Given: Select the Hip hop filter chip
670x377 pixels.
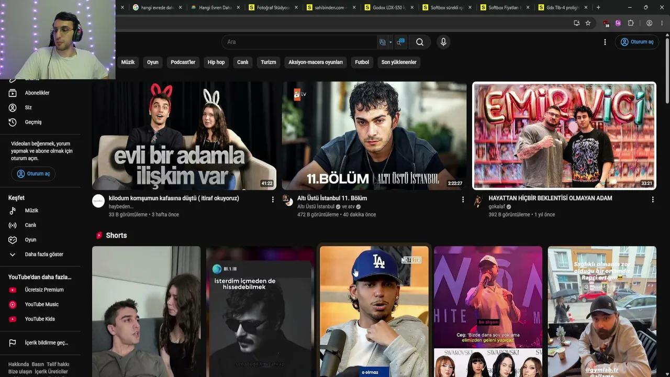Looking at the screenshot, I should (x=216, y=62).
